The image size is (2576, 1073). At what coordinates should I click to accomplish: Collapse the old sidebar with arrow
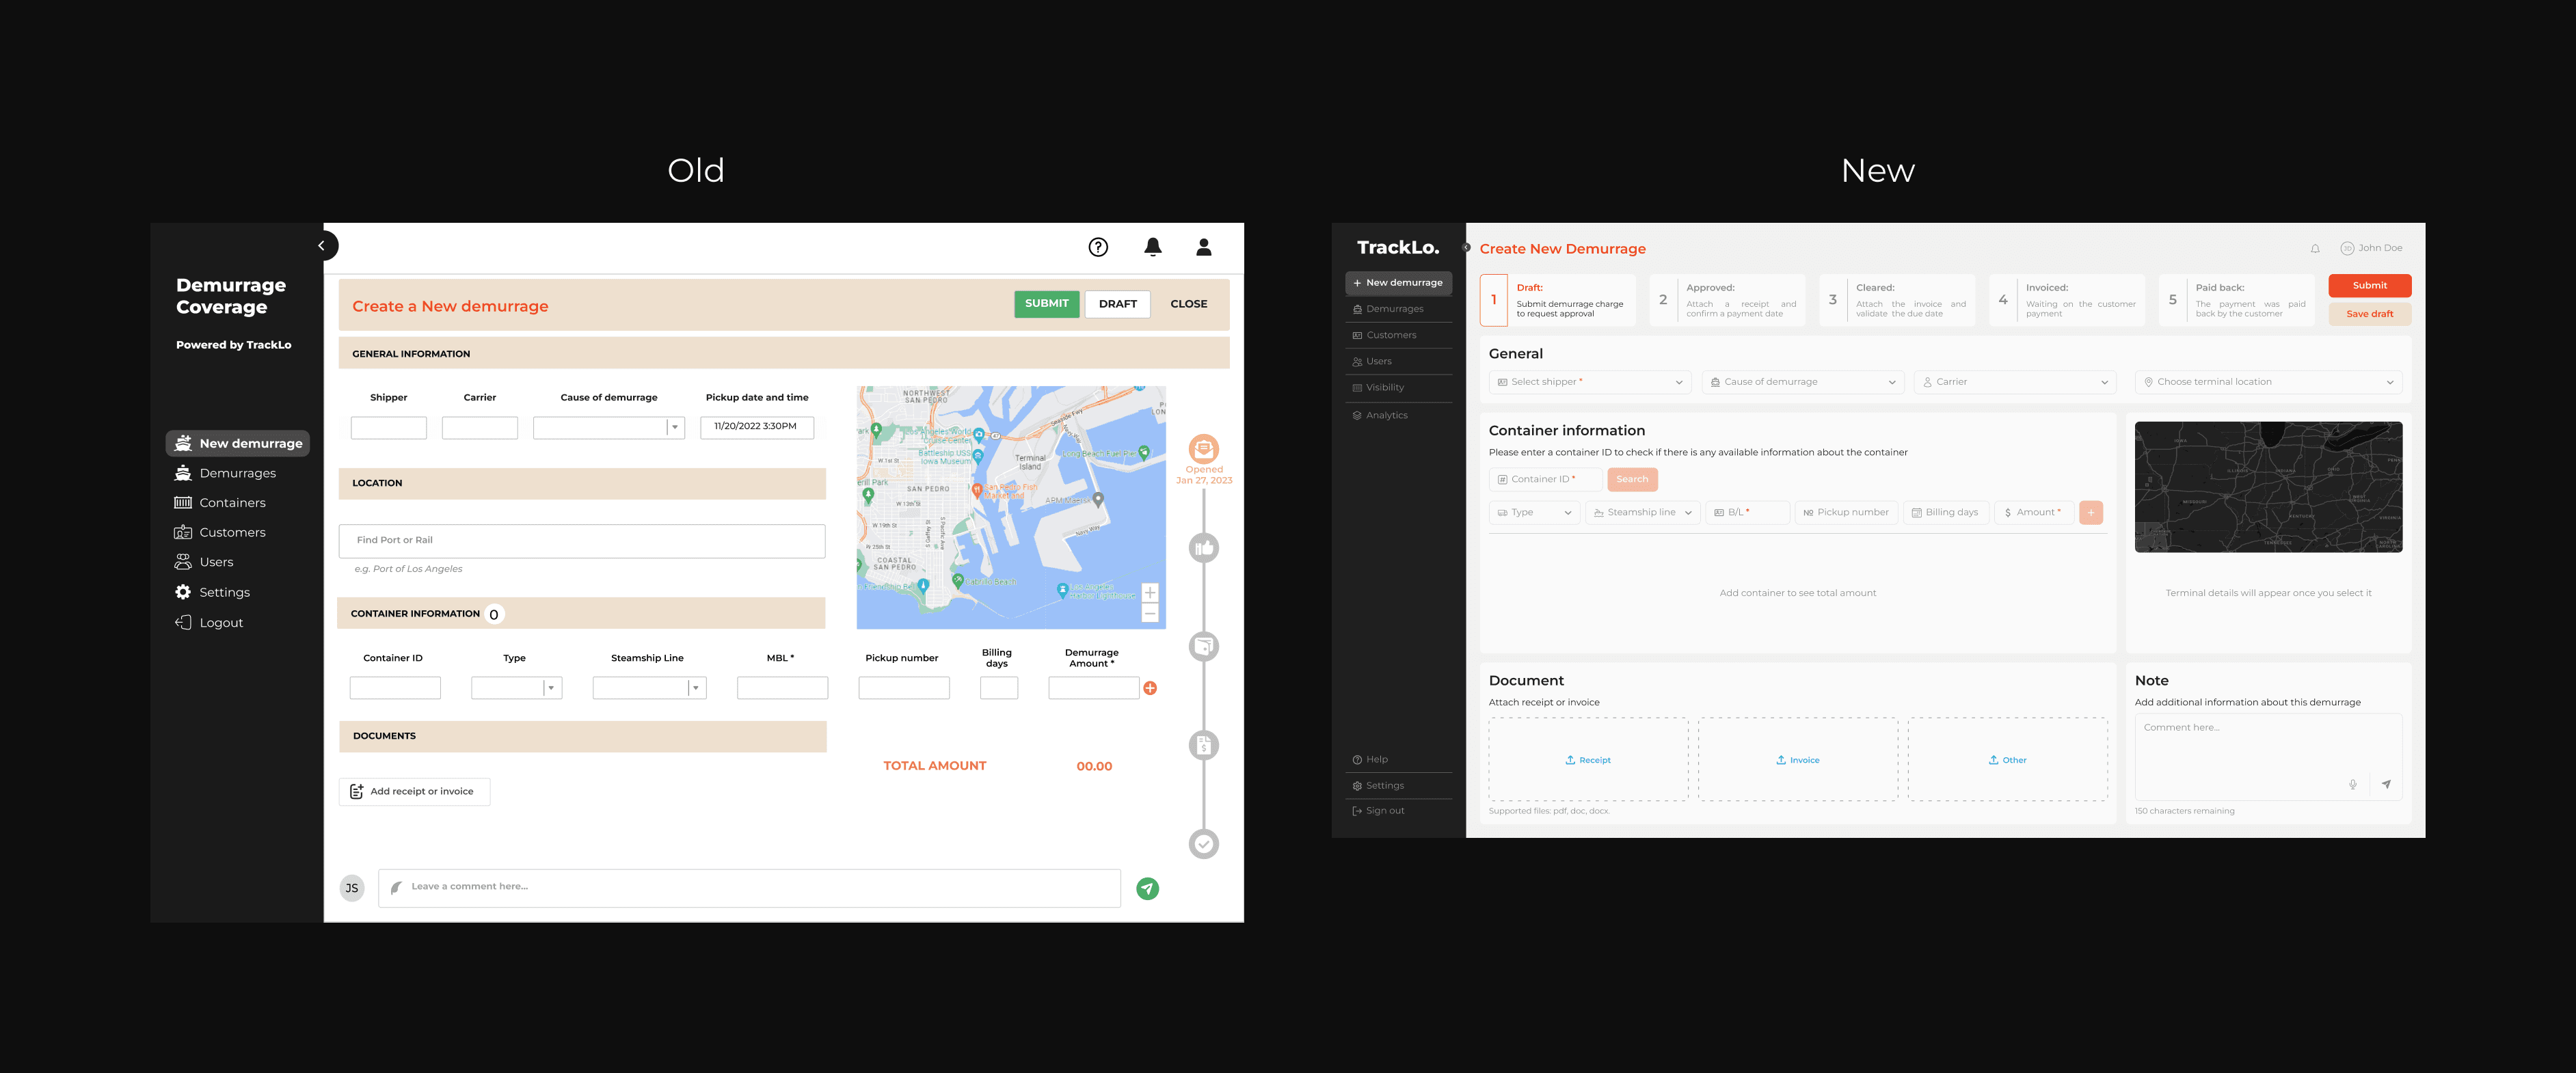pos(321,246)
